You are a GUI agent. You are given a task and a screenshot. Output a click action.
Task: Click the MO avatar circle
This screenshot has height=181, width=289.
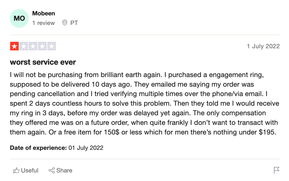point(19,18)
